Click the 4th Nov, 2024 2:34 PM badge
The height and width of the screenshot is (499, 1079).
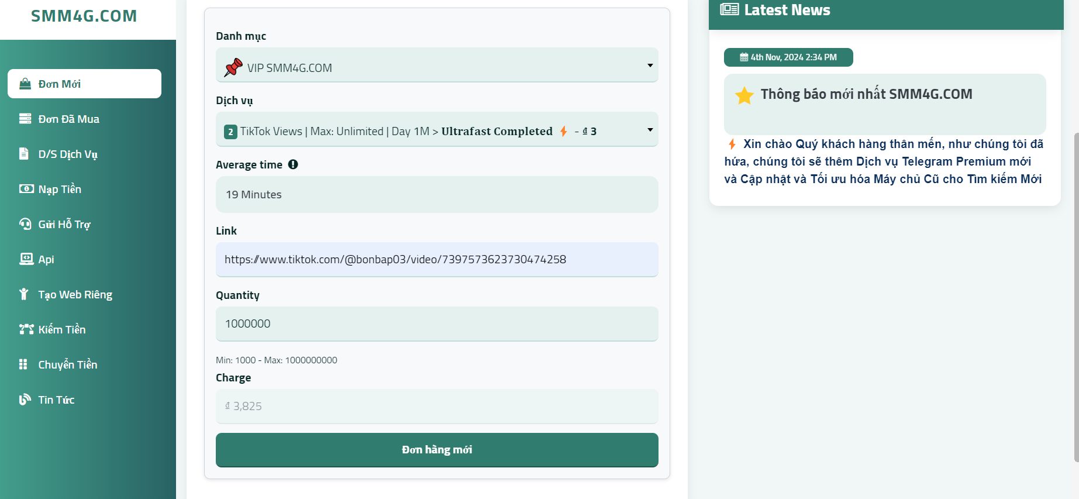[788, 57]
